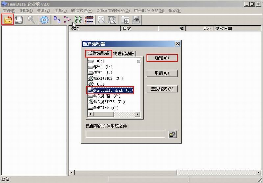Click the Open drive folder icon

pos(8,20)
